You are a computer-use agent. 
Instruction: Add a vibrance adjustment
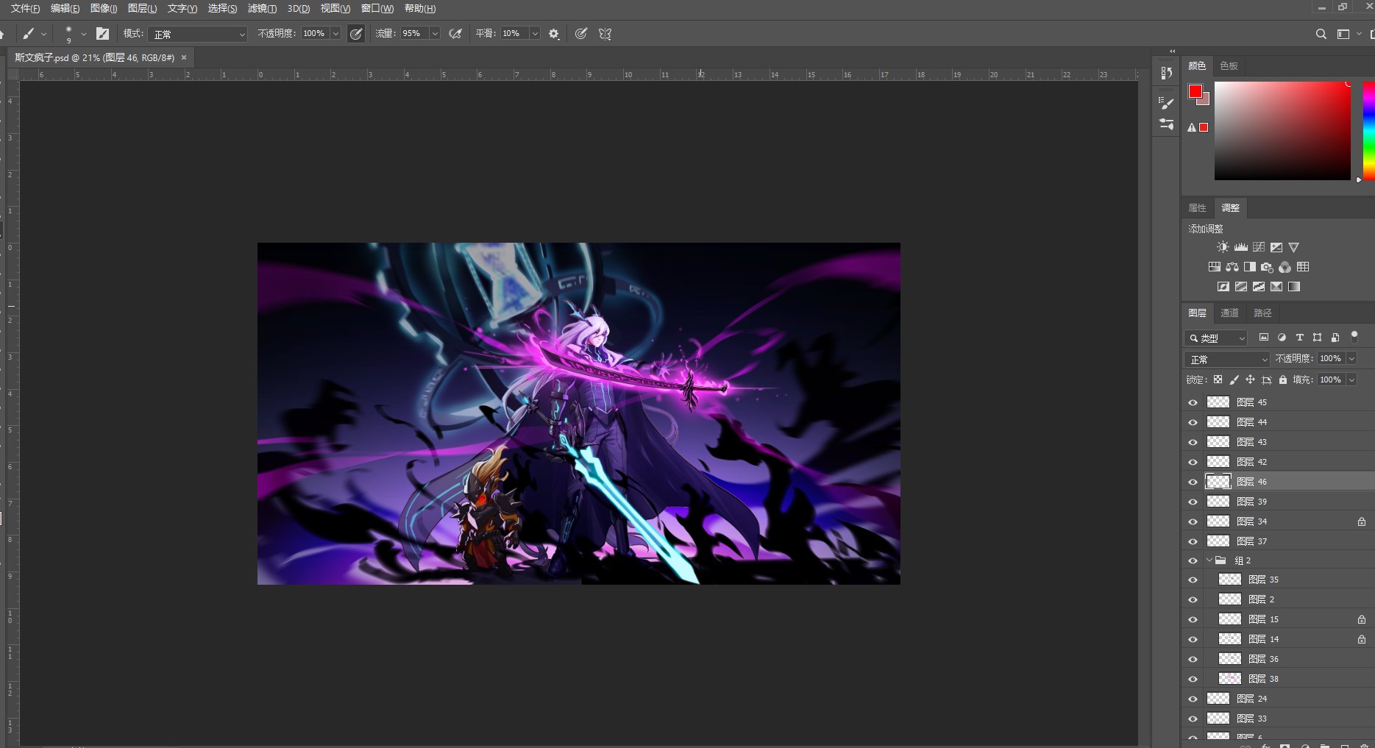[1294, 248]
